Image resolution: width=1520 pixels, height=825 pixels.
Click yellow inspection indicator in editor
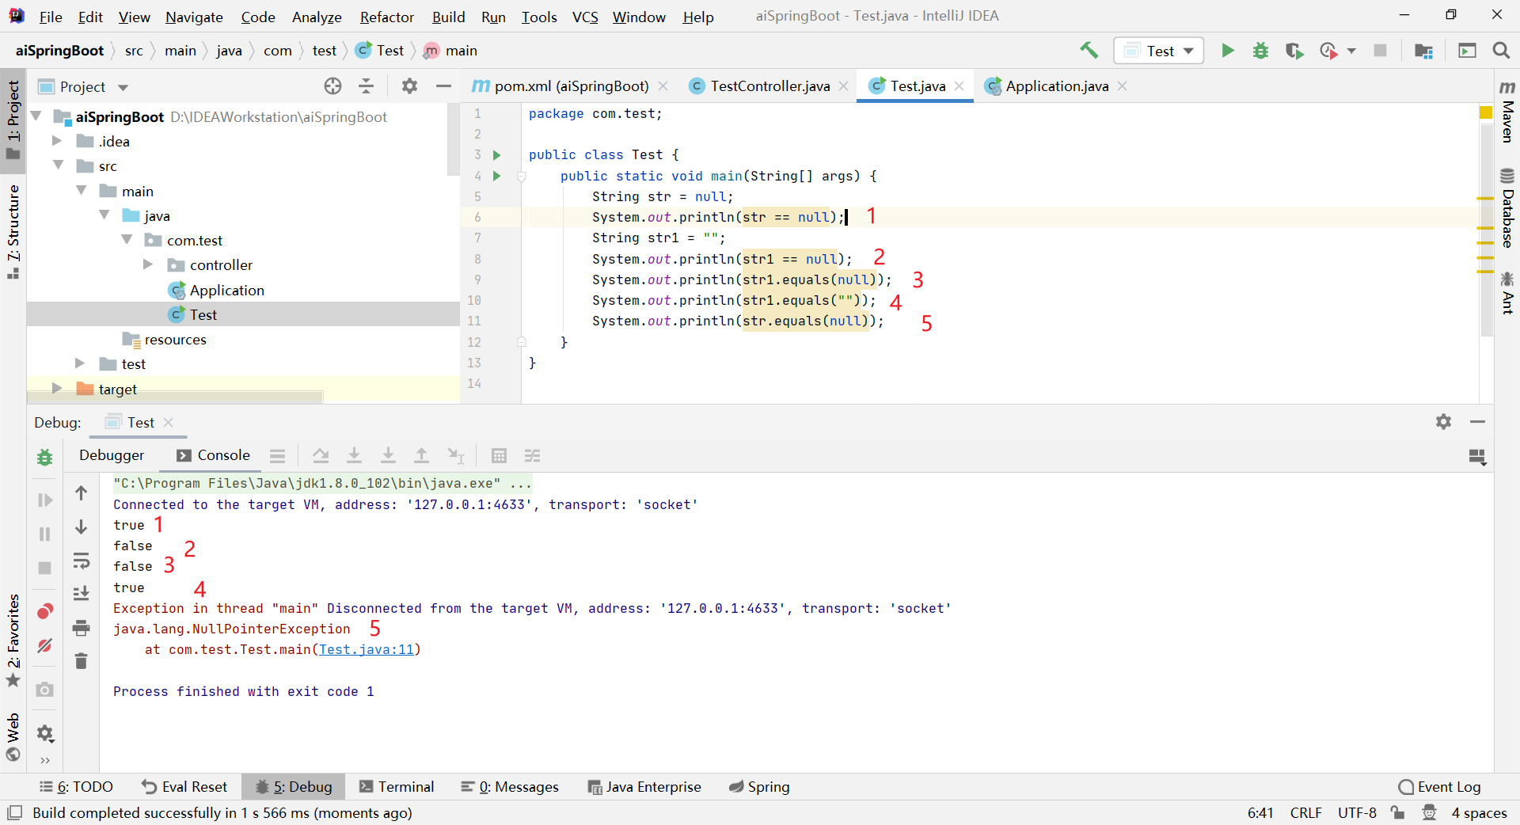click(1486, 113)
